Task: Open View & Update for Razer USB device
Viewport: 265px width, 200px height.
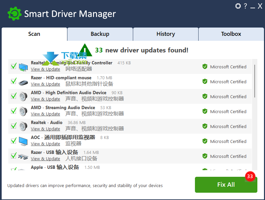Action: pyautogui.click(x=45, y=159)
